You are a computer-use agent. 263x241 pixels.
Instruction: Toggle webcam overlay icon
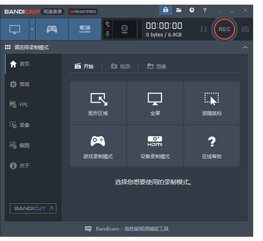coord(124,29)
